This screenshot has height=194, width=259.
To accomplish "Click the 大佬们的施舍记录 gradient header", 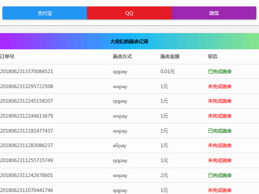I will click(x=129, y=41).
